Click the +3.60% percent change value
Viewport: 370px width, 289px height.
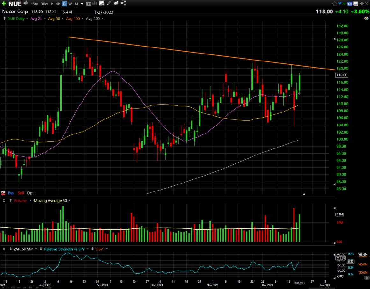[360, 11]
